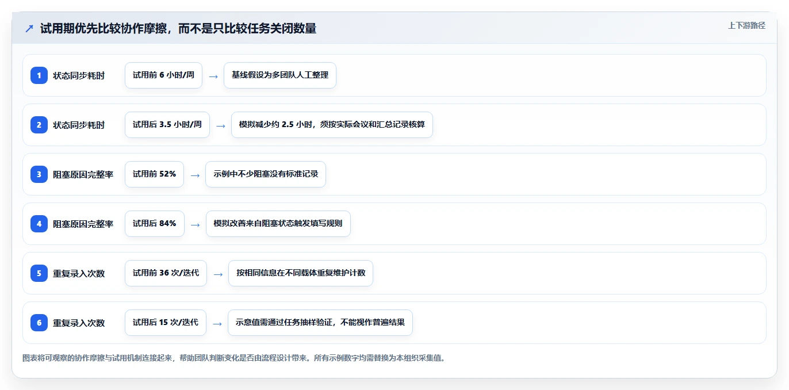Click the 示例中不少阻塞没有标准记录 box
789x390 pixels.
click(266, 174)
